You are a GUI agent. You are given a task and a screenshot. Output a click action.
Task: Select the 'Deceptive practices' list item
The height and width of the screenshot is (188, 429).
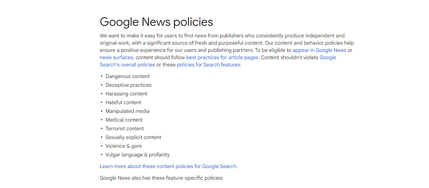point(129,85)
